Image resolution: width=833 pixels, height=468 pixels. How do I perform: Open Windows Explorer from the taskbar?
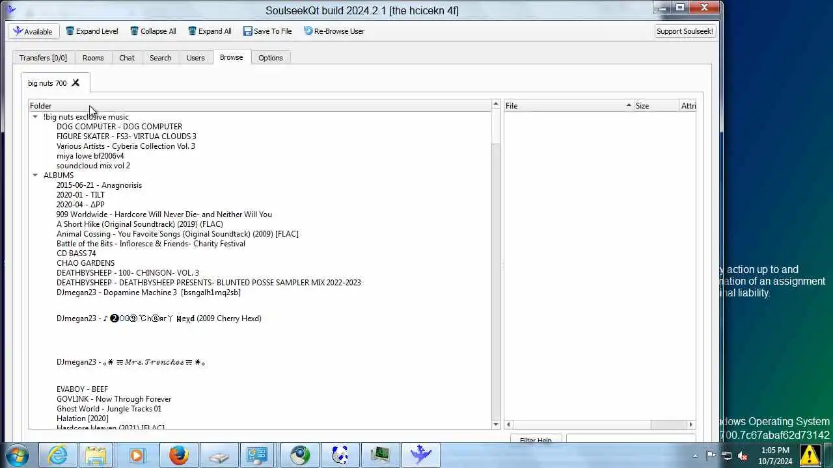[x=96, y=455]
